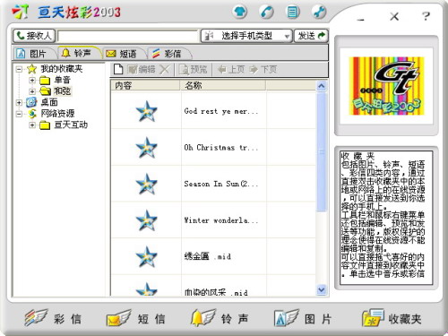Viewport: 448px width, 336px height.
Task: Select the 血染的风采 .mid ringtone name
Action: [x=216, y=292]
